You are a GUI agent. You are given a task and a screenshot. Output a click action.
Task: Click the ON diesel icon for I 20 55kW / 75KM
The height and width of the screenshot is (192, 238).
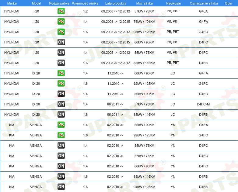[x=61, y=53]
